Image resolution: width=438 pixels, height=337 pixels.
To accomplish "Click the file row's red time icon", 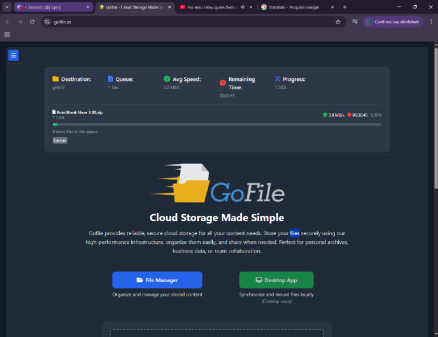I will pyautogui.click(x=349, y=115).
